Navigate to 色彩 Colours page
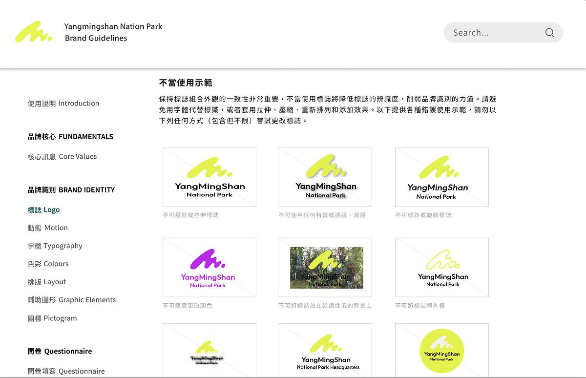Viewport: 586px width, 378px height. click(x=48, y=264)
